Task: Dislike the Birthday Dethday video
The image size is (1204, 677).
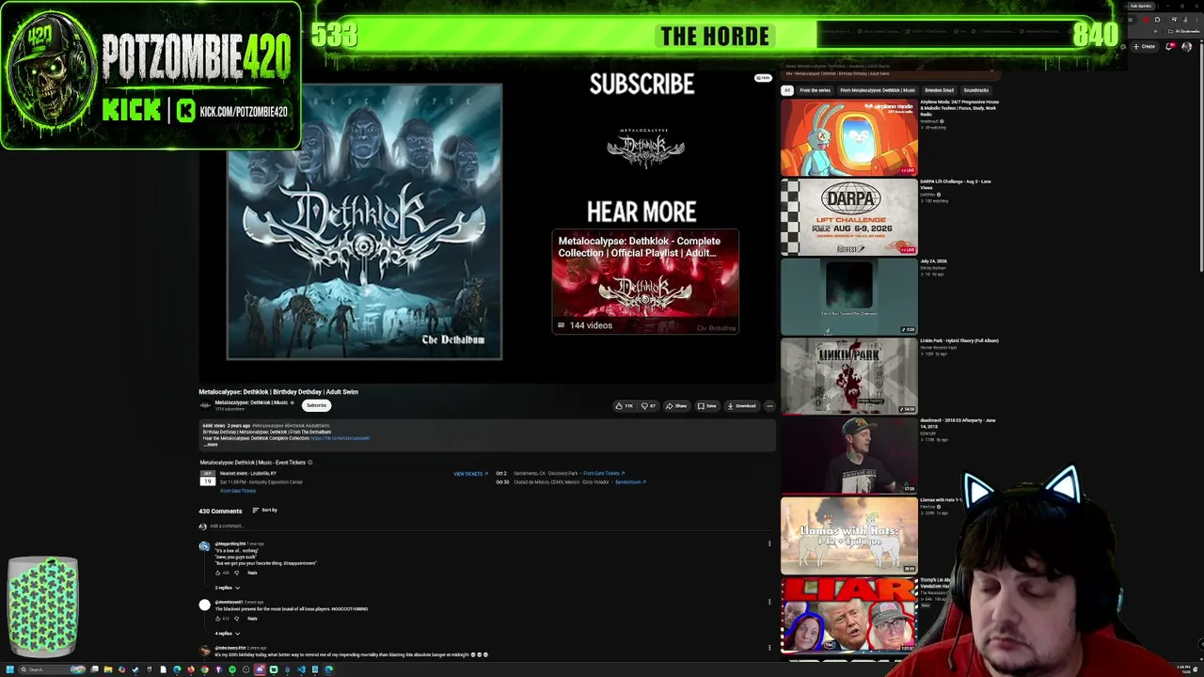Action: point(649,406)
